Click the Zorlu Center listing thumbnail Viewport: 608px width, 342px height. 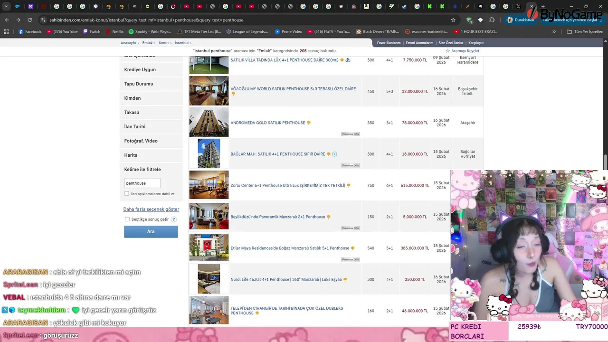click(209, 185)
